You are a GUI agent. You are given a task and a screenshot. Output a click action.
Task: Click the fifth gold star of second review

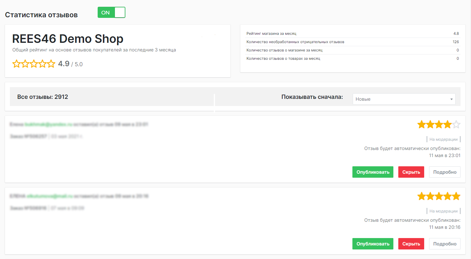tap(456, 196)
